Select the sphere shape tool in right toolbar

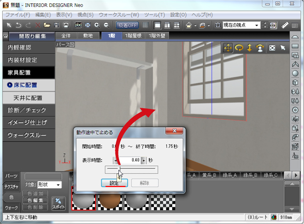coord(295,73)
